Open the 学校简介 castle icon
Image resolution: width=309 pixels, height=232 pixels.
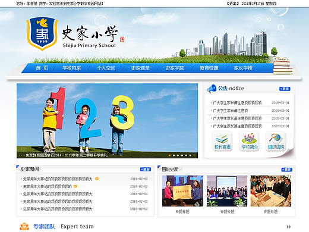click(x=249, y=142)
